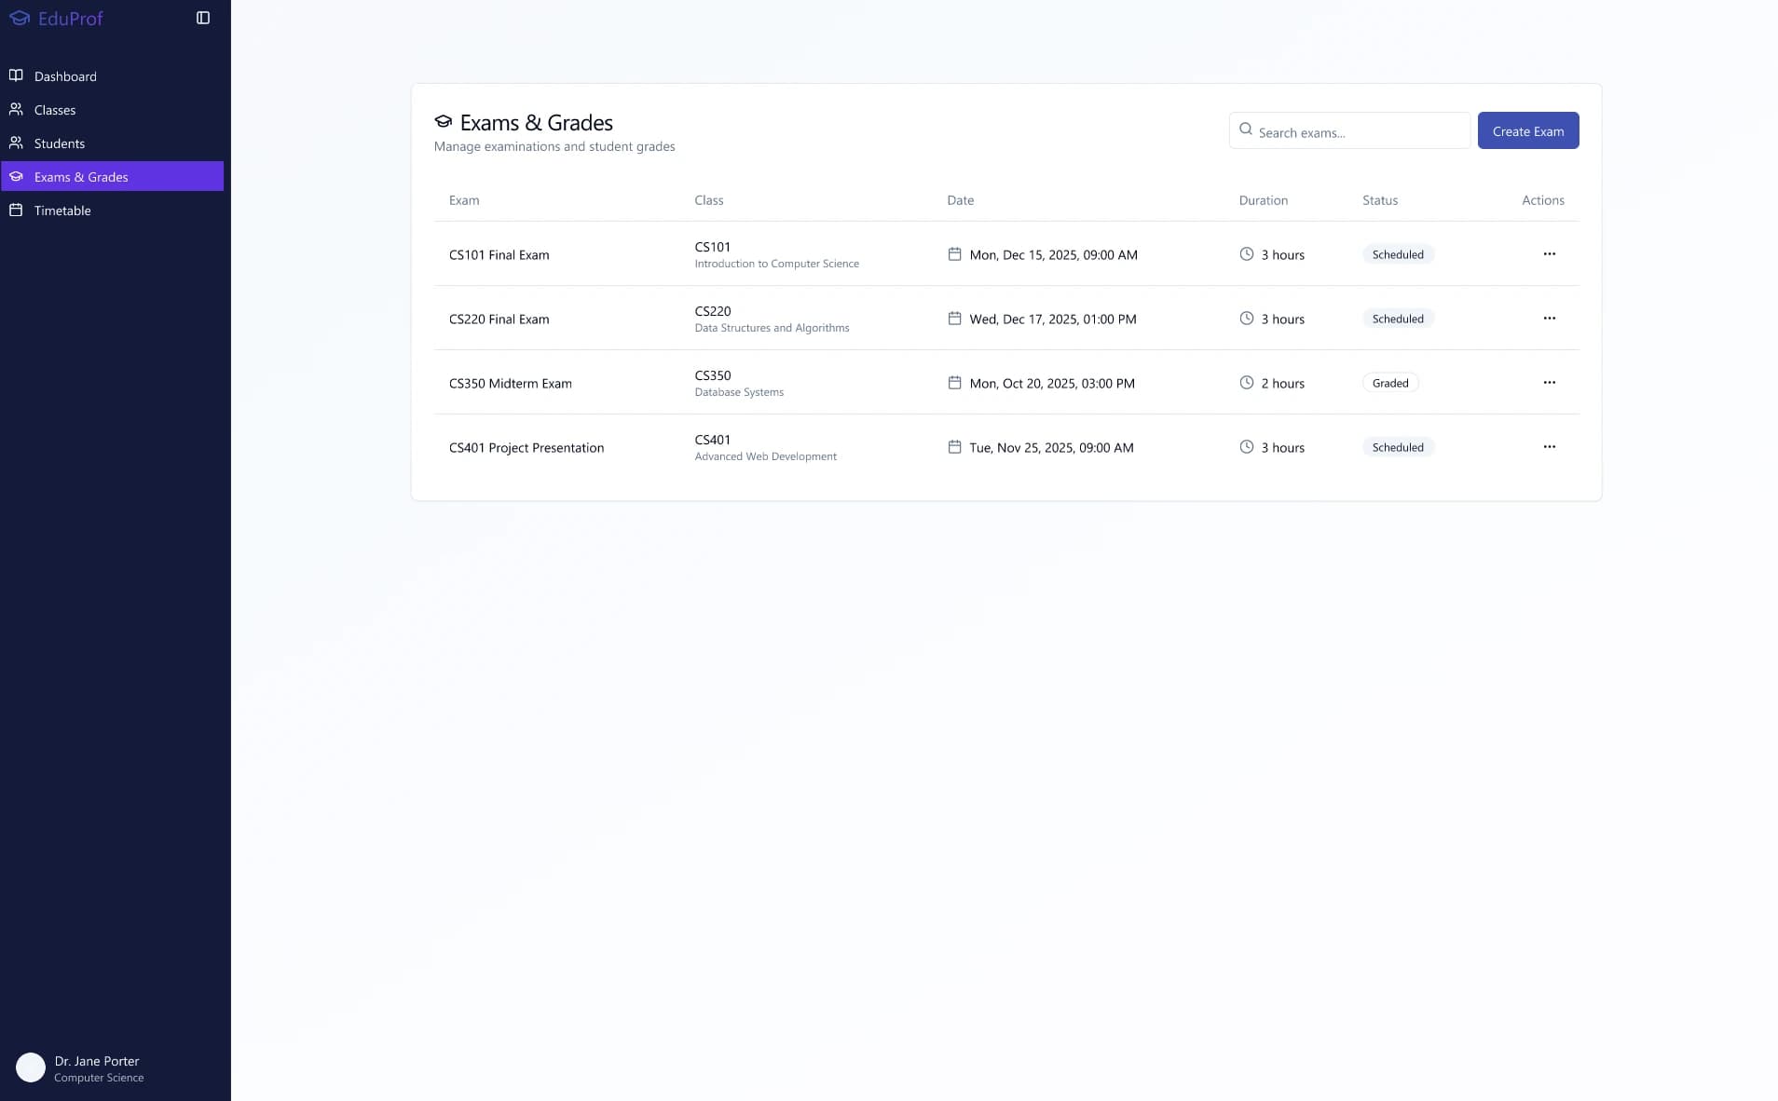Open the actions menu for CS220 Final Exam
The height and width of the screenshot is (1101, 1778).
[x=1549, y=318]
